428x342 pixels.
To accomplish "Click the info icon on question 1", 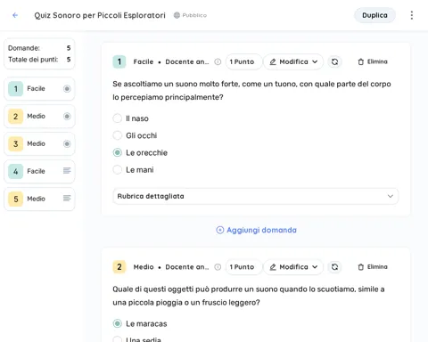I will pyautogui.click(x=218, y=61).
